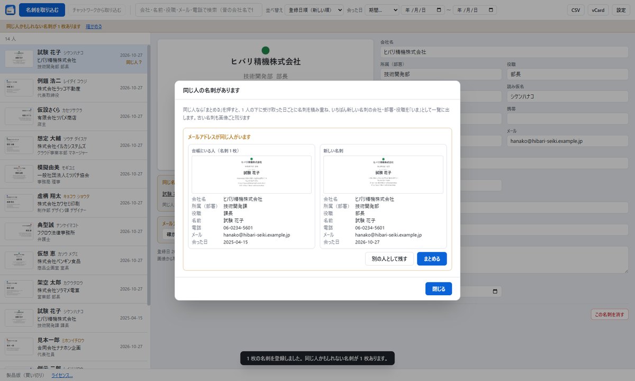The height and width of the screenshot is (381, 635).
Task: Click the 会社名 field with ヒバリ精機株式会社
Action: [x=504, y=52]
